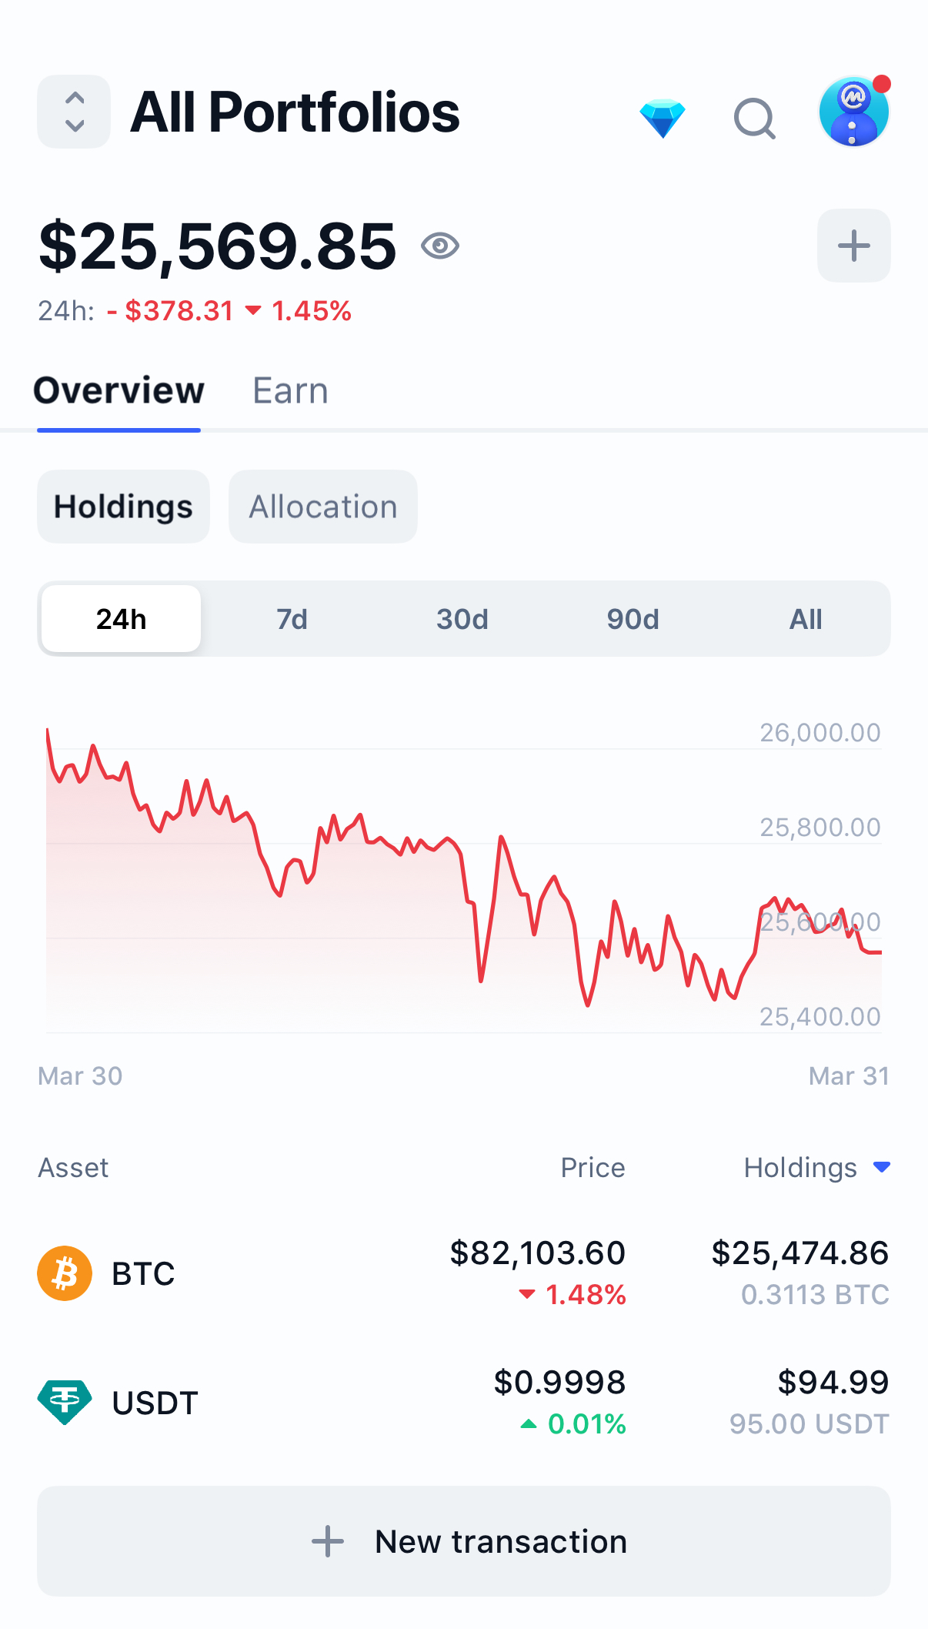
Task: Show the All time range
Action: pos(806,619)
